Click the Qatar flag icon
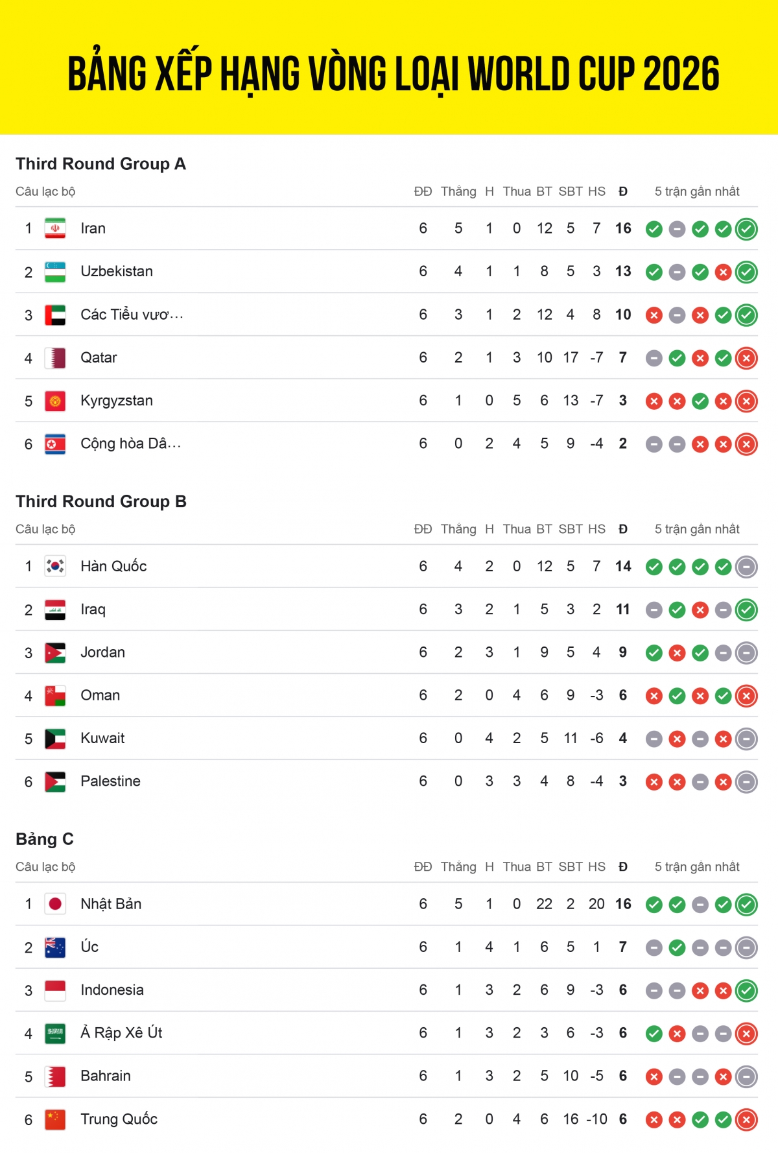This screenshot has height=1153, width=778. 55,358
